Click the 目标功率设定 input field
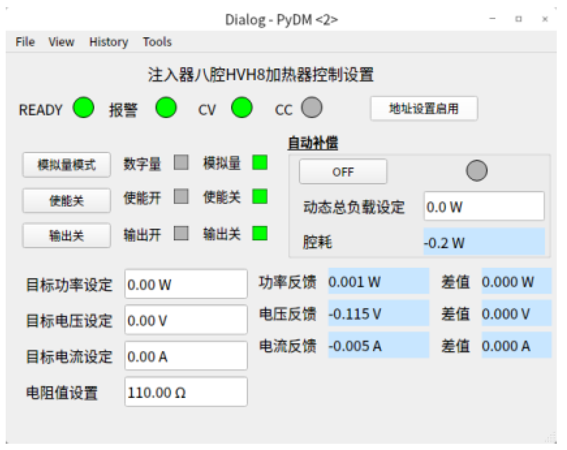Image resolution: width=567 pixels, height=450 pixels. pos(186,284)
